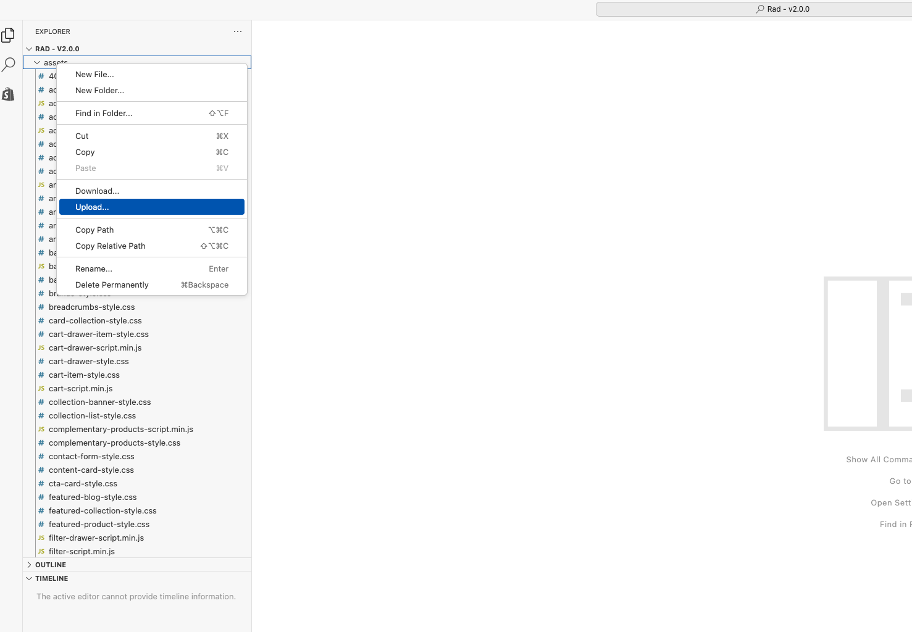
Task: Click JS icon beside filter-script.min.js
Action: point(41,552)
